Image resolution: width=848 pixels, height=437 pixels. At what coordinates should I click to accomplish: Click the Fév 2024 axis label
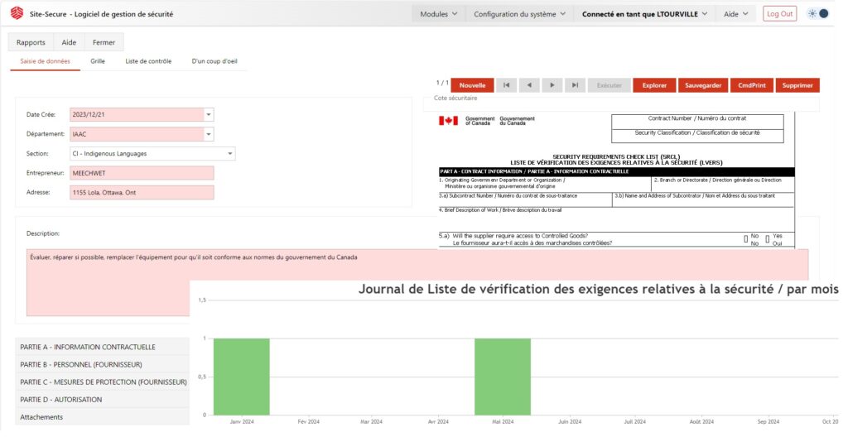click(x=308, y=422)
